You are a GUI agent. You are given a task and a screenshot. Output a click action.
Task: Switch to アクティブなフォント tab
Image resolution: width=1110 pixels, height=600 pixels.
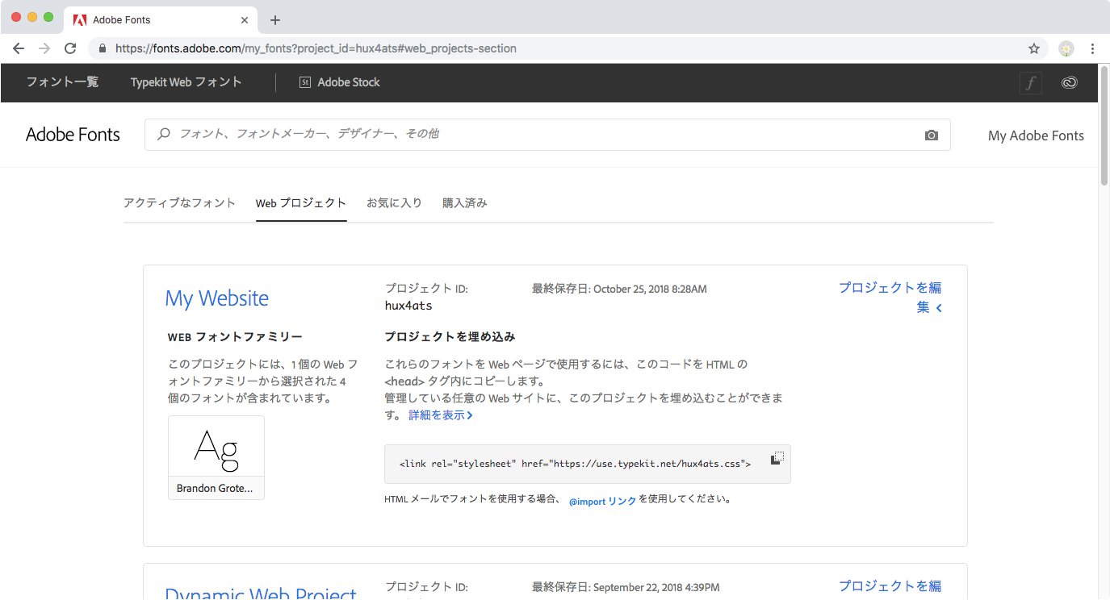coord(179,203)
